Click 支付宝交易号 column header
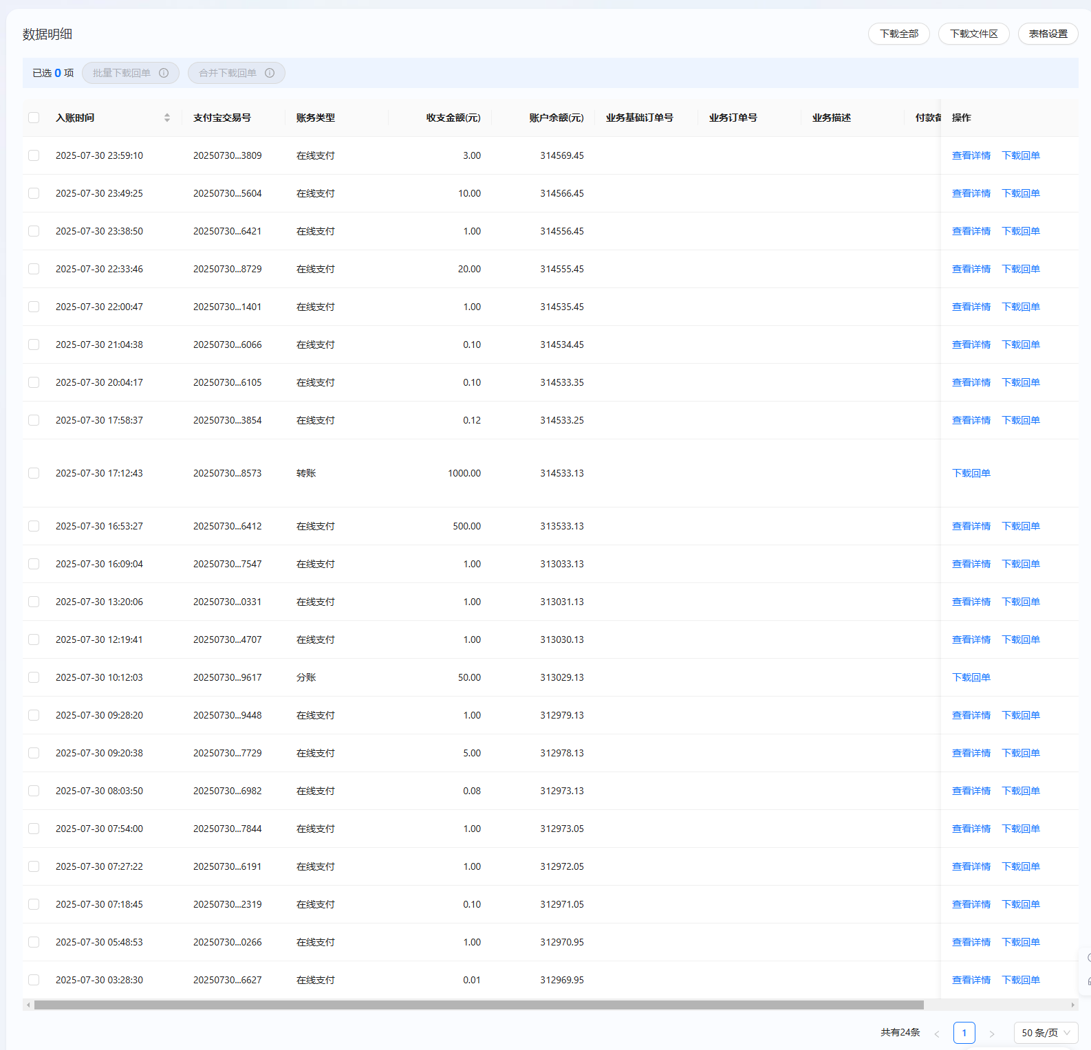The width and height of the screenshot is (1091, 1050). click(222, 118)
